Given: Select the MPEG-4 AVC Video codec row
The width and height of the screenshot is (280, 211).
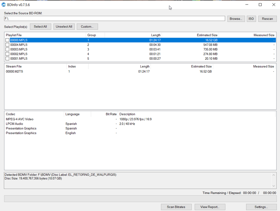Looking at the screenshot, I should (x=140, y=119).
